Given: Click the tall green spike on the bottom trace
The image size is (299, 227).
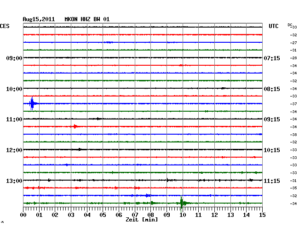Looking at the screenshot, I should (182, 204).
